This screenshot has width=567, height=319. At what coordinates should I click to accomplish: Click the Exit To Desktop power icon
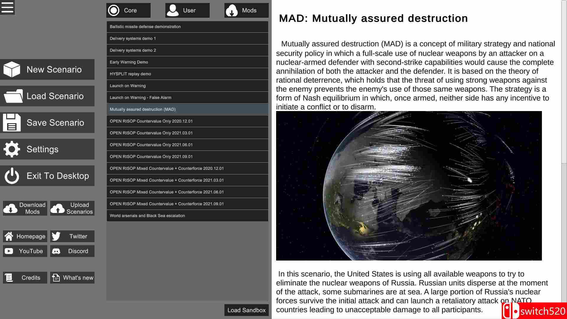[x=12, y=176]
